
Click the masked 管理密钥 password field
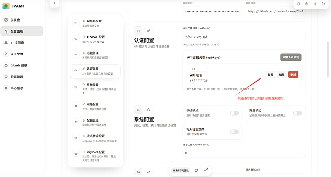[213, 11]
